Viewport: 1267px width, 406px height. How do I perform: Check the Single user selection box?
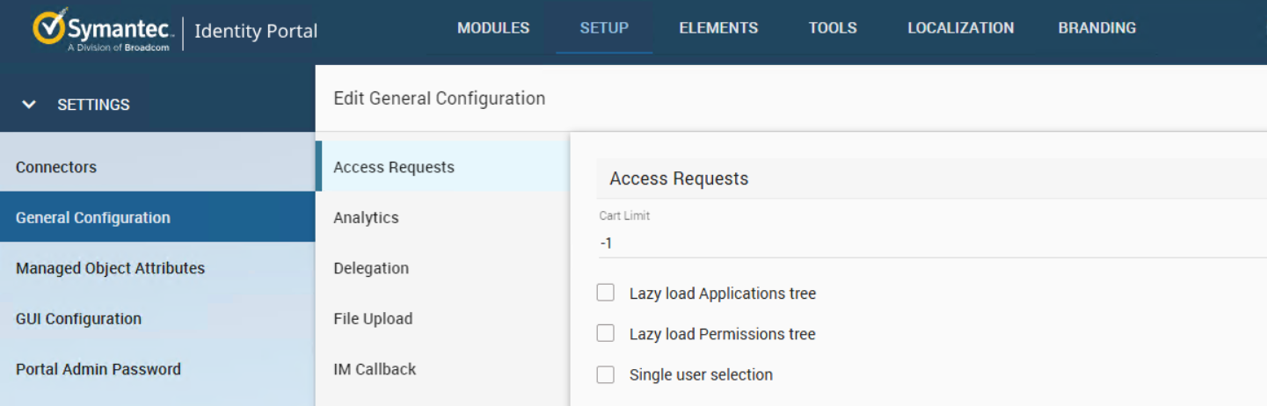click(605, 374)
